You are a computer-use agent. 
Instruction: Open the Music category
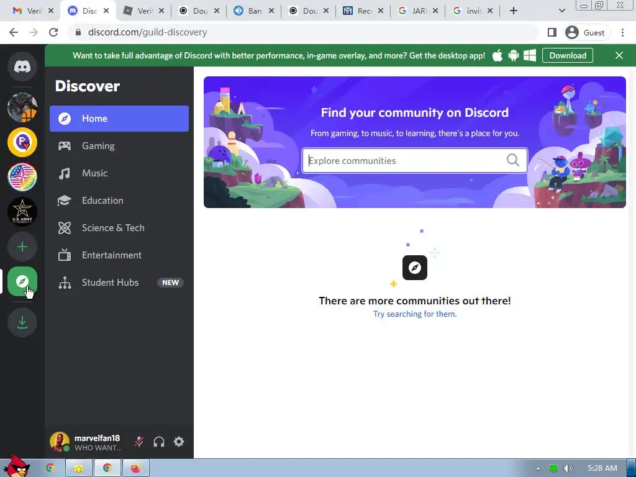coord(119,173)
